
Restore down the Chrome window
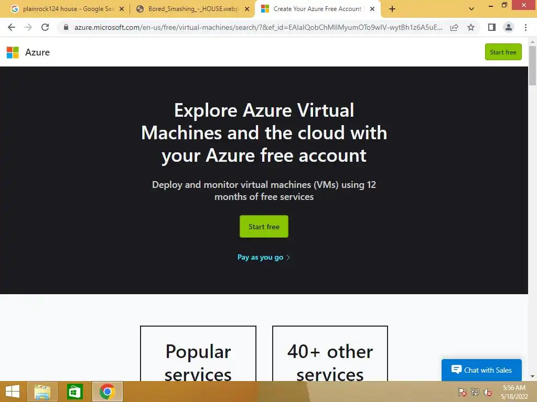pyautogui.click(x=504, y=5)
